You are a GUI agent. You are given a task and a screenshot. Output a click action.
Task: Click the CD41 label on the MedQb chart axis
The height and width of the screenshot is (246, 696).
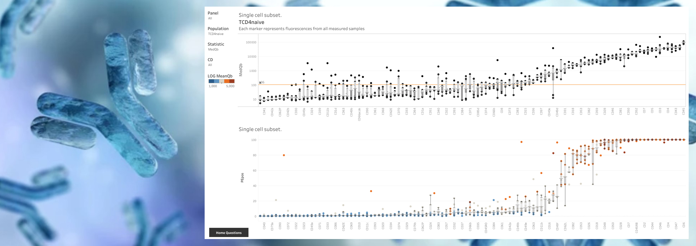click(264, 112)
